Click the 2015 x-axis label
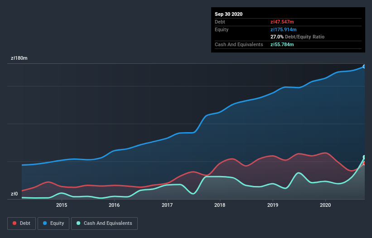Screen dimensions: 372x238 62,205
